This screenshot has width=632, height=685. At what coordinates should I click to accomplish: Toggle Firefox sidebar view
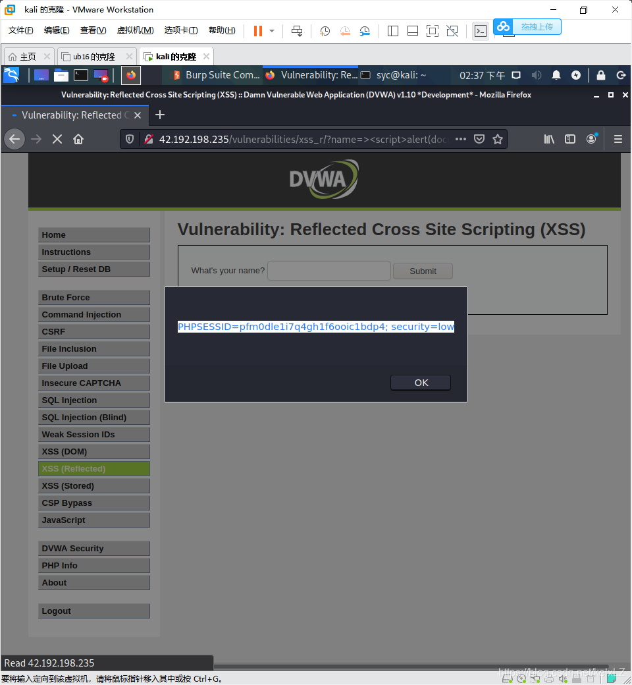[570, 140]
